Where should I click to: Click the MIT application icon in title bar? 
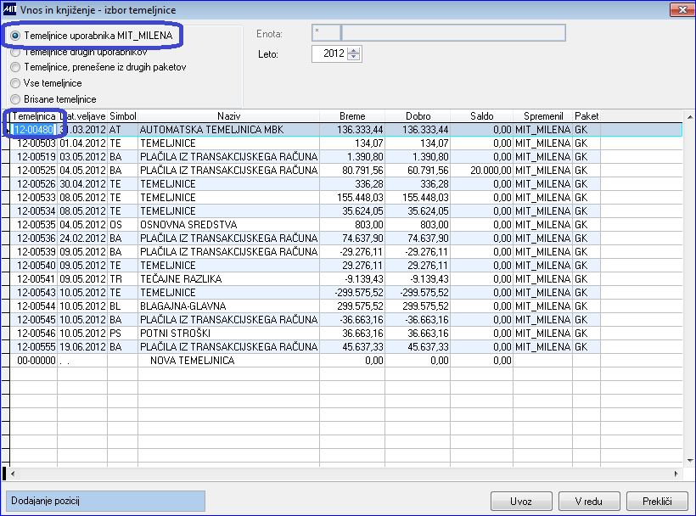[x=9, y=9]
